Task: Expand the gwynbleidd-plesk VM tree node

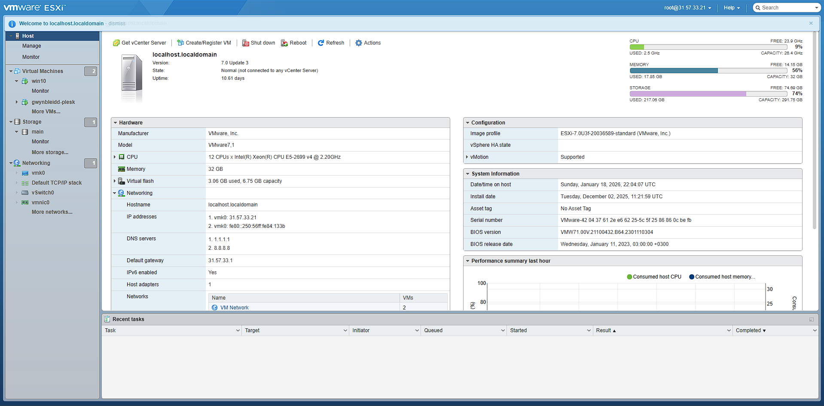Action: 17,102
